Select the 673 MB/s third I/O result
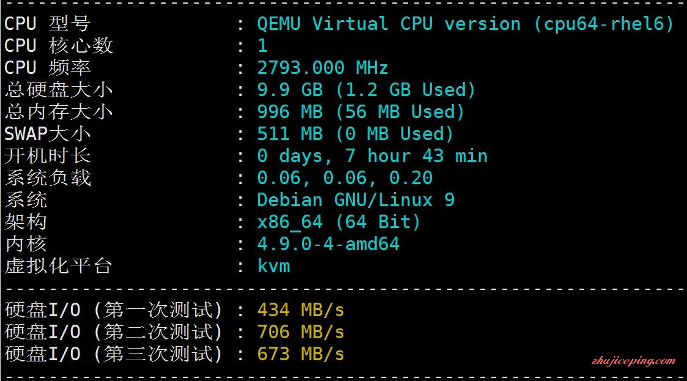 click(300, 354)
